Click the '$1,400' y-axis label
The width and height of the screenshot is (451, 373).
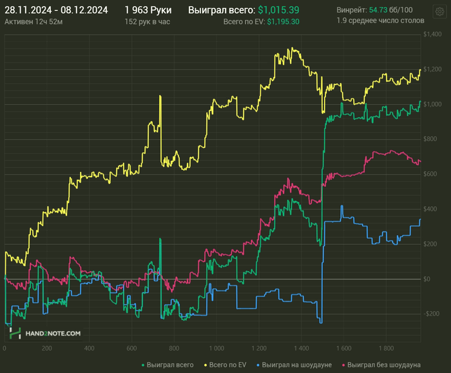(432, 34)
